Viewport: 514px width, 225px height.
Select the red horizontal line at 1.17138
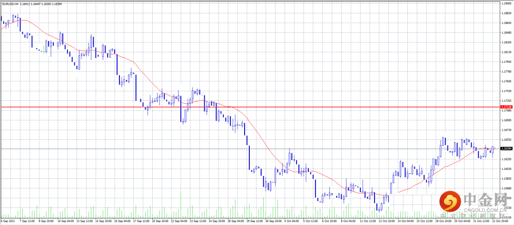point(250,107)
